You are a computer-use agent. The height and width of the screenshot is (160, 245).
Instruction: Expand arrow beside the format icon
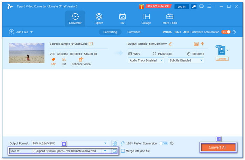[x=227, y=50]
